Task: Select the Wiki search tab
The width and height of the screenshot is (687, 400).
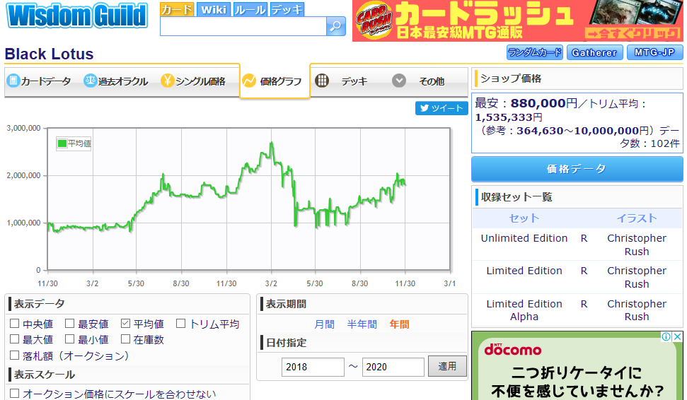Action: (214, 10)
